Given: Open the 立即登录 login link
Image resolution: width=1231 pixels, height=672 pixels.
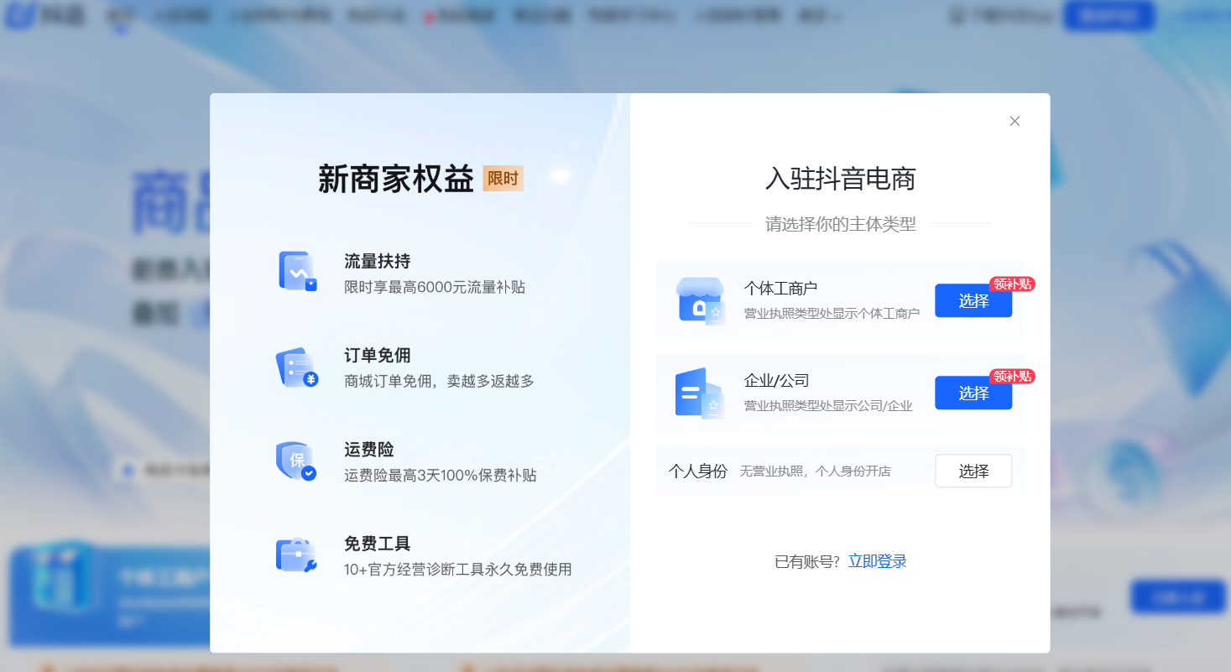Looking at the screenshot, I should click(878, 561).
